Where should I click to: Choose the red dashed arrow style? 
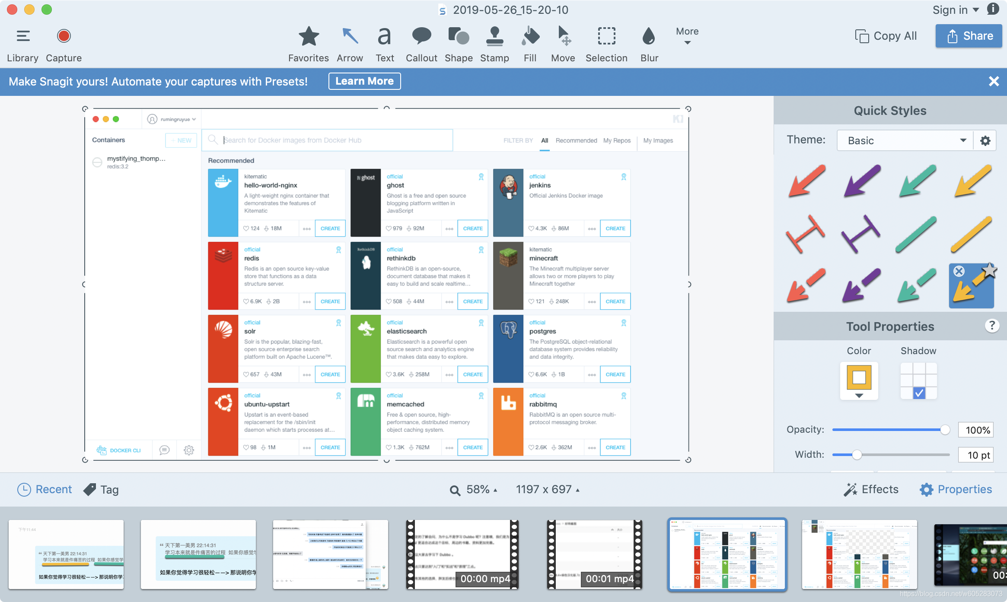point(806,285)
